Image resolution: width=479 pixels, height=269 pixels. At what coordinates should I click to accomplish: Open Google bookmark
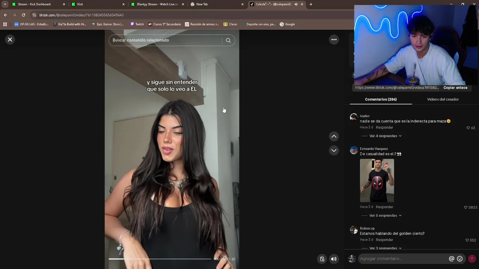(x=287, y=24)
